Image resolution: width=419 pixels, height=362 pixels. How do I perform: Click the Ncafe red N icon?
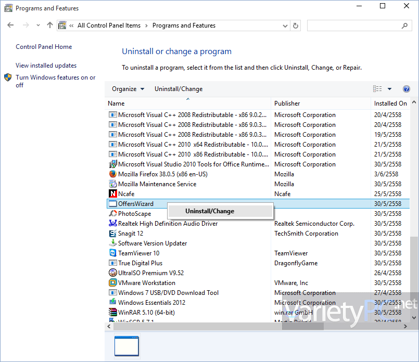pyautogui.click(x=113, y=194)
